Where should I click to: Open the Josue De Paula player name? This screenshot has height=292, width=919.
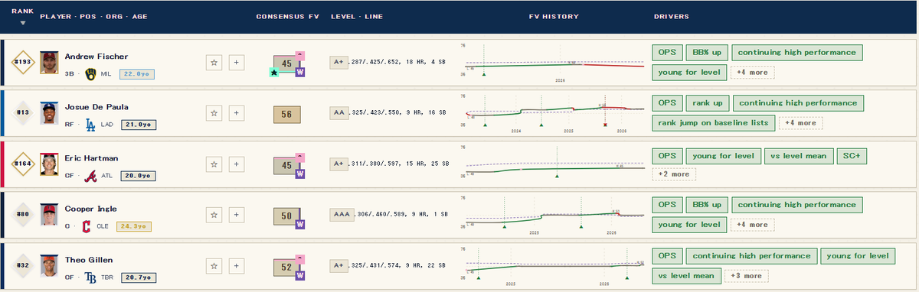tap(96, 106)
